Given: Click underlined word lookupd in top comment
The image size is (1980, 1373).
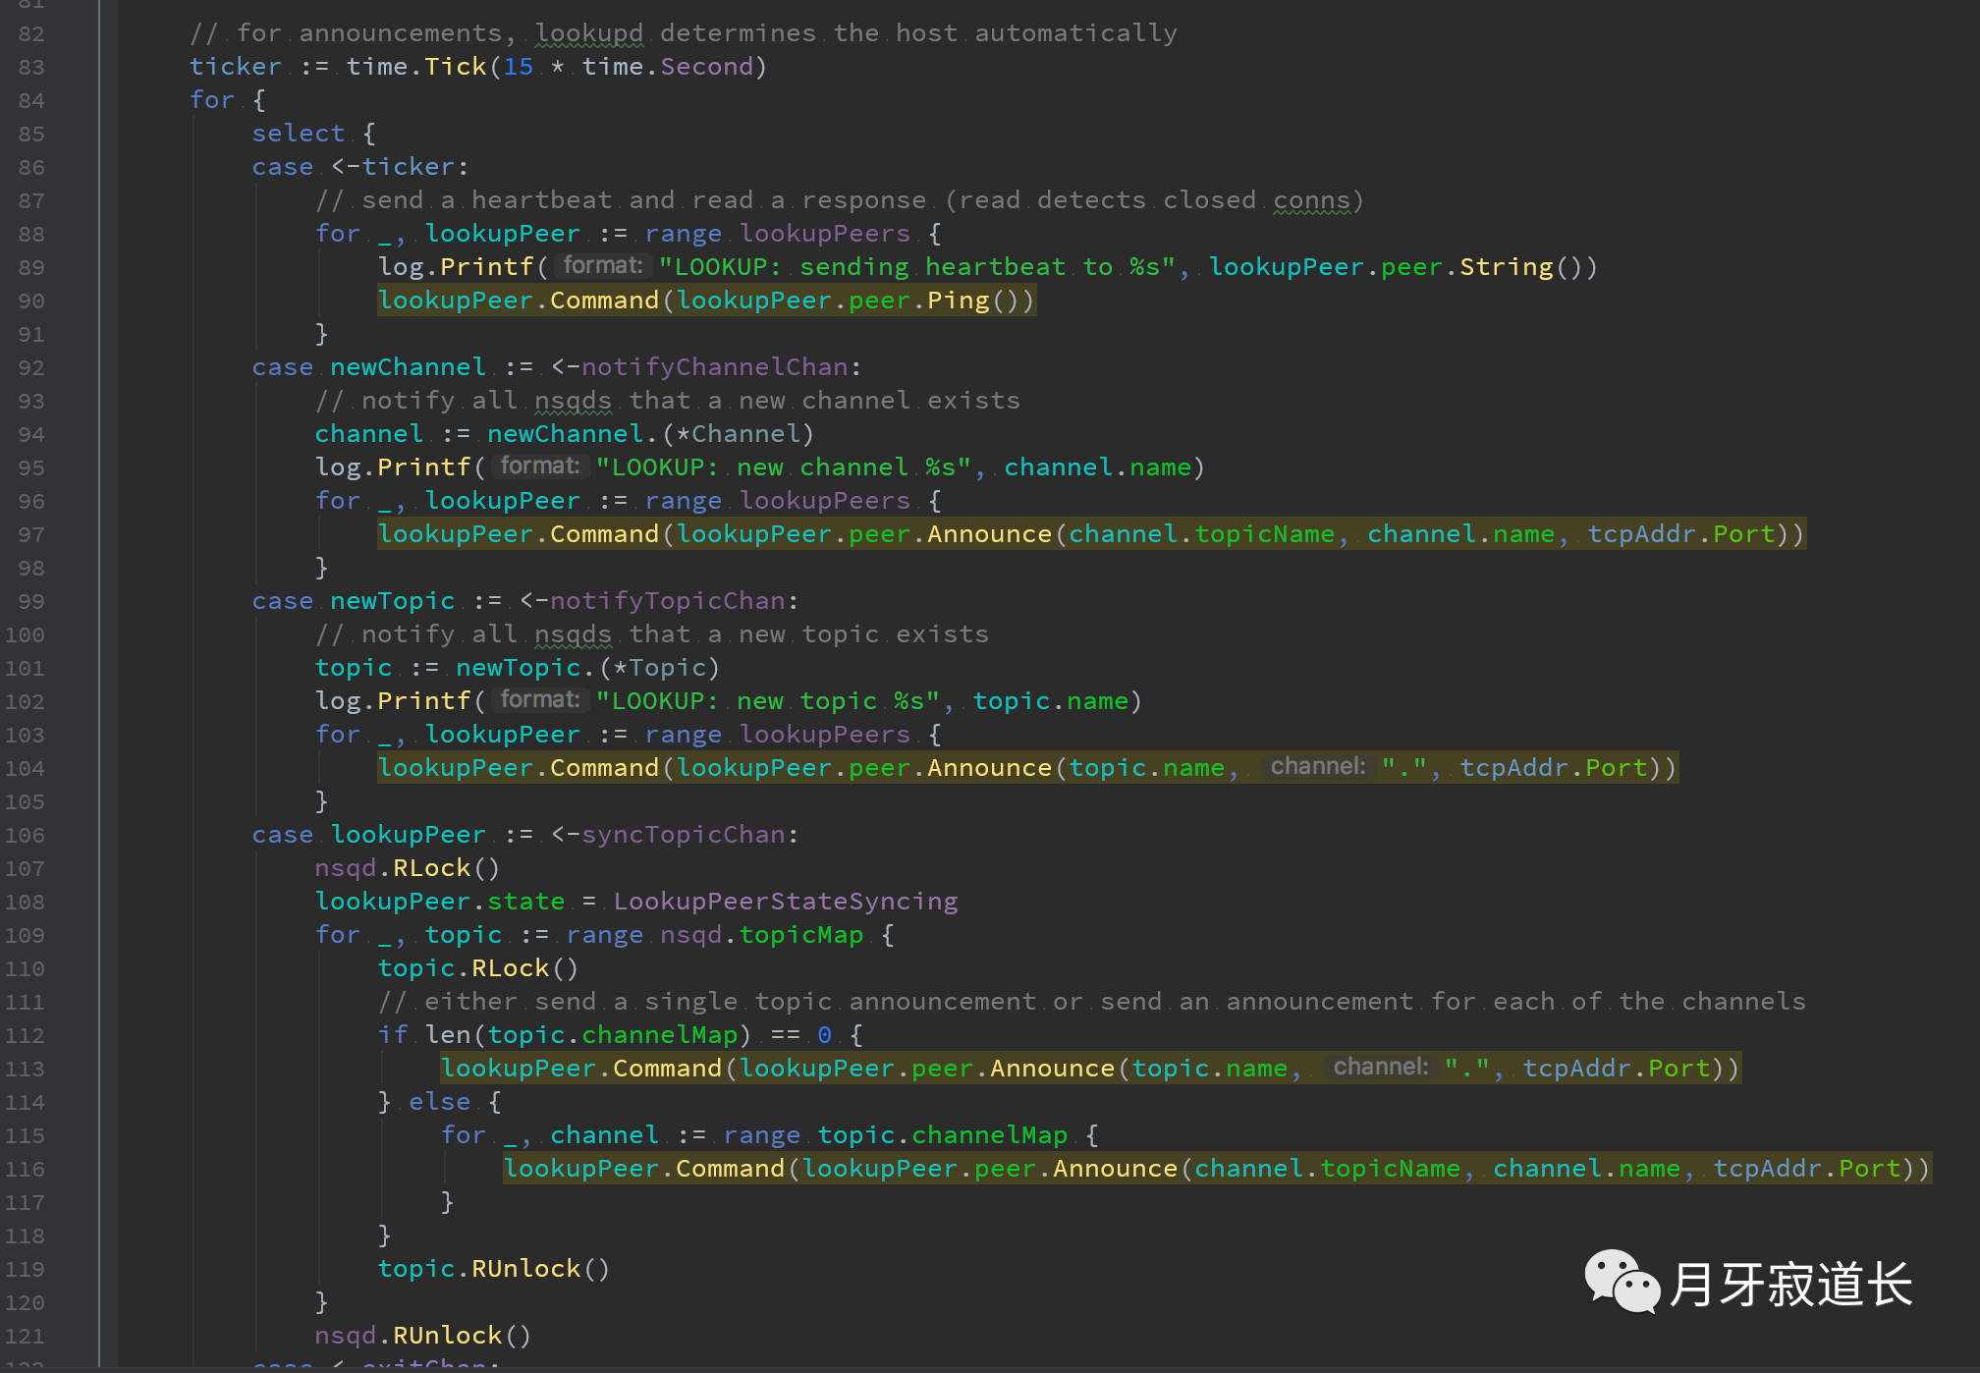Looking at the screenshot, I should (x=589, y=33).
